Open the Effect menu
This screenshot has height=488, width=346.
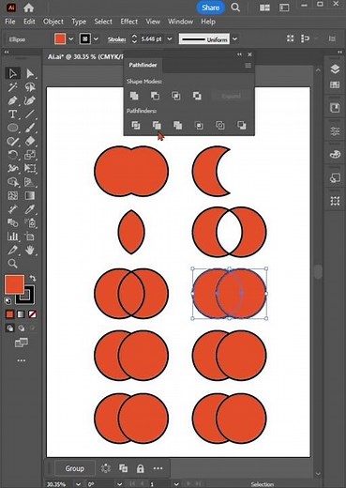click(129, 22)
